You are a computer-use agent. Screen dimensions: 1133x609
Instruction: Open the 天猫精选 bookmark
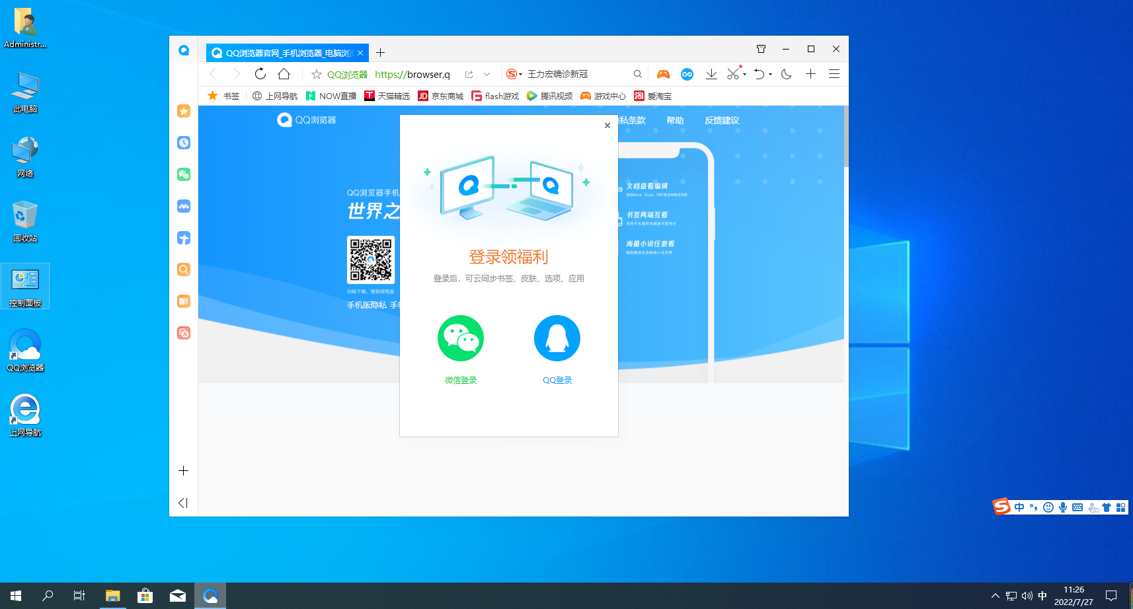pyautogui.click(x=387, y=96)
